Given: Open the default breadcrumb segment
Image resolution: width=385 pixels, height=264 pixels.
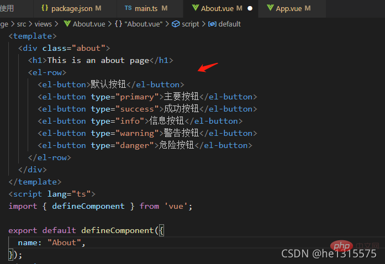Looking at the screenshot, I should (229, 24).
